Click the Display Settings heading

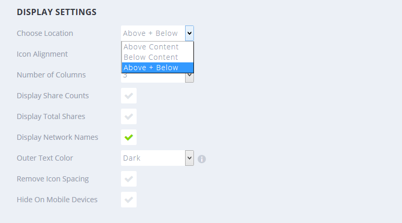(x=56, y=12)
